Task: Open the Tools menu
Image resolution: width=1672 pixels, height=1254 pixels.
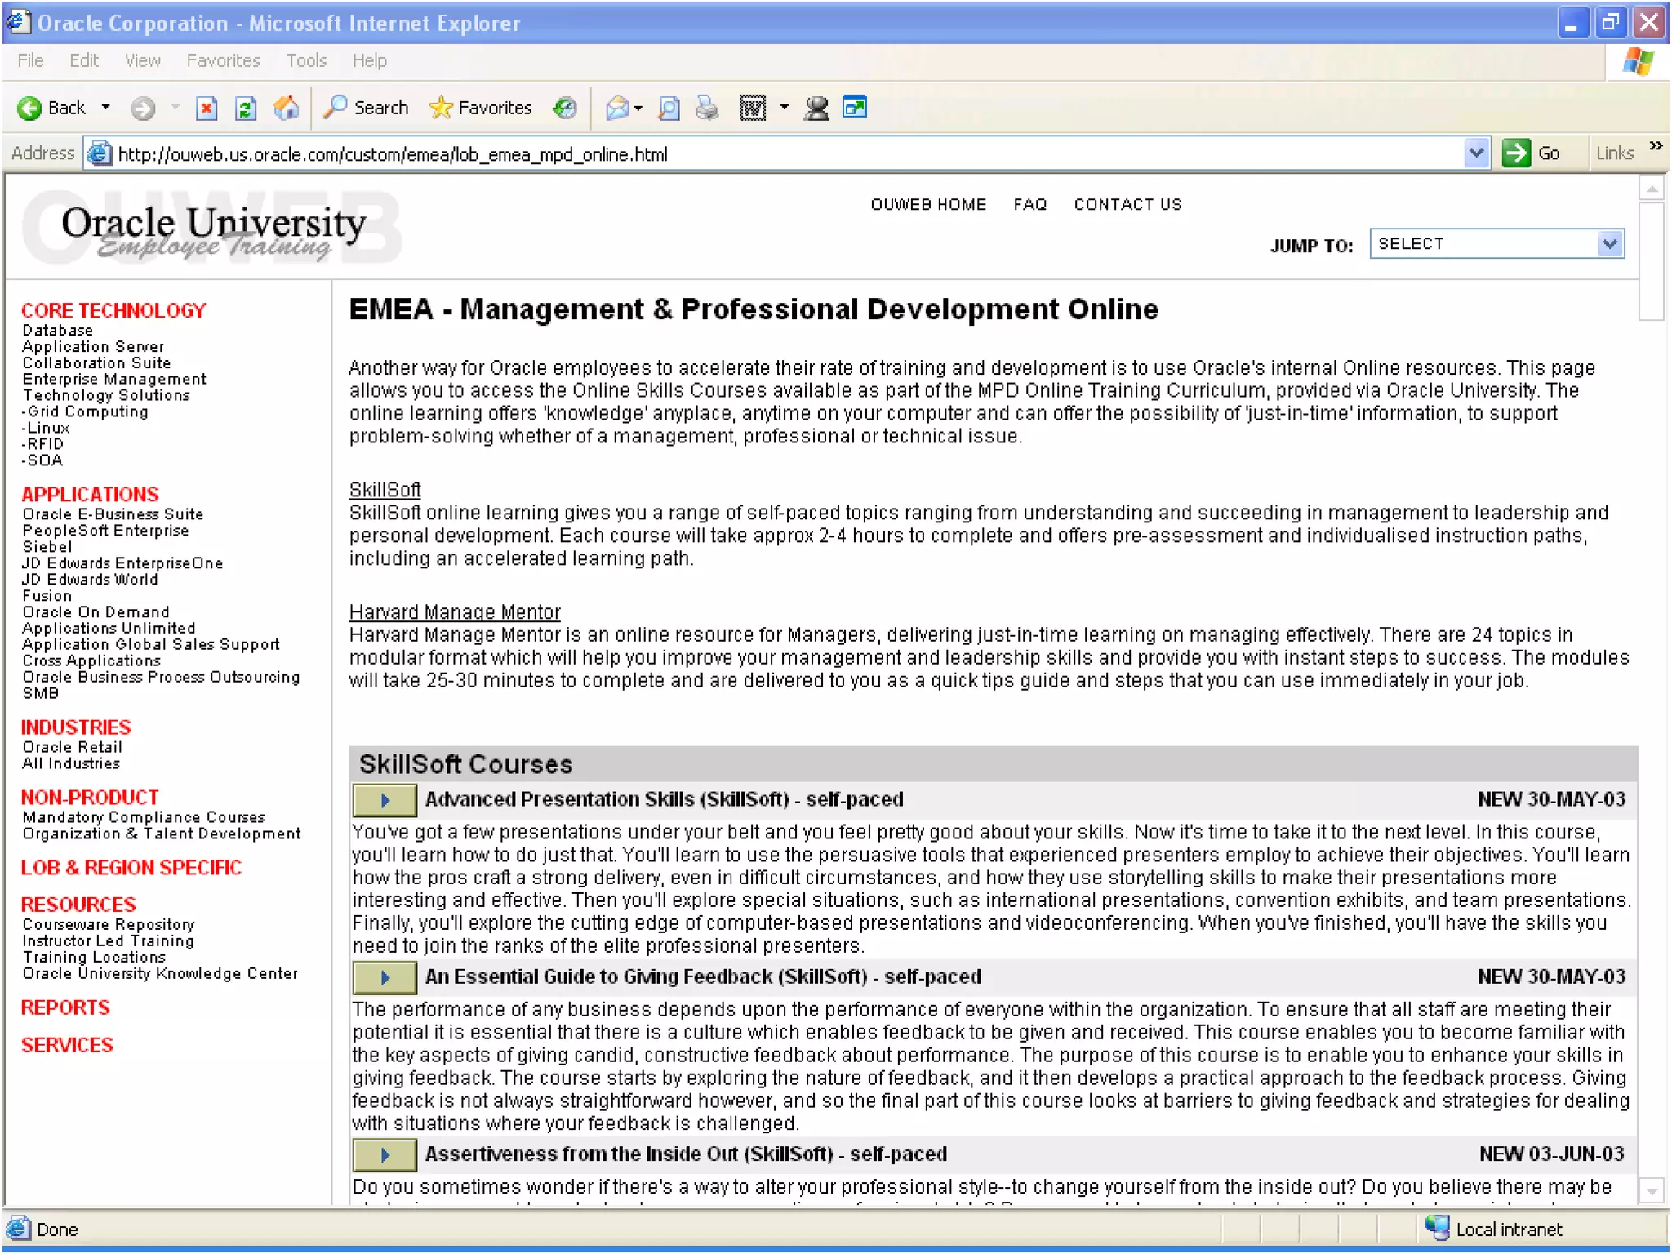Action: coord(306,60)
